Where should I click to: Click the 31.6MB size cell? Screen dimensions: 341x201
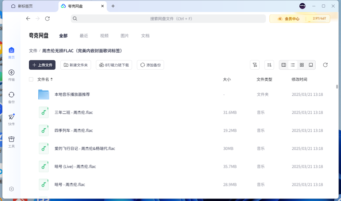(230, 112)
